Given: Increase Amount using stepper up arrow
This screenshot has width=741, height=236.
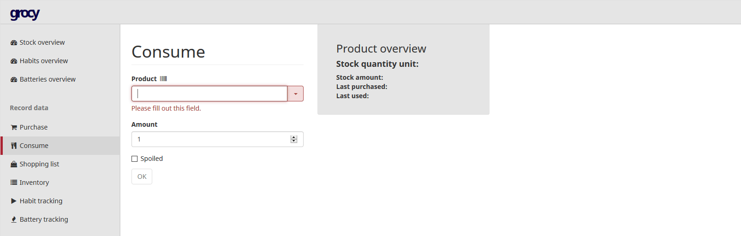Looking at the screenshot, I should click(x=294, y=137).
